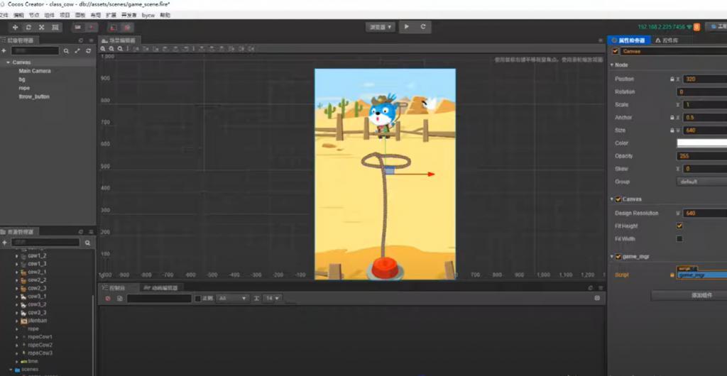Switch to the property inspector tab

(629, 40)
